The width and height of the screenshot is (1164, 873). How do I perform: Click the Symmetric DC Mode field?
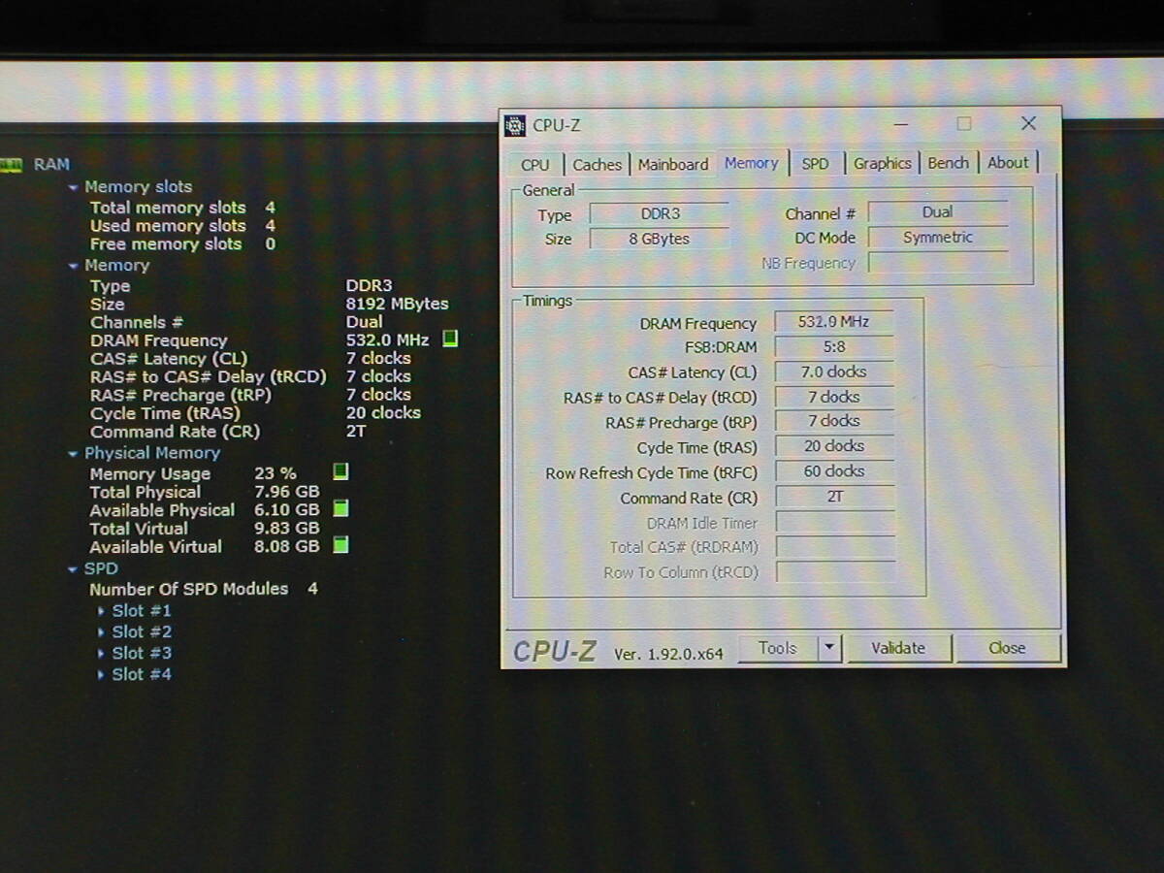coord(938,237)
